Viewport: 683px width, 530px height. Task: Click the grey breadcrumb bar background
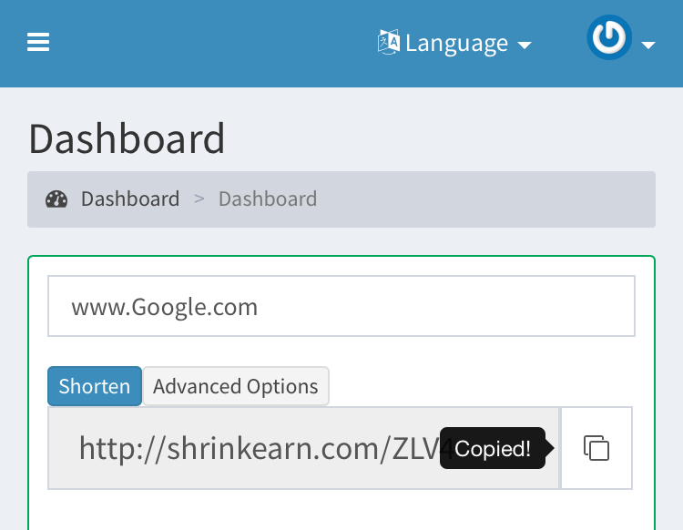(x=492, y=199)
